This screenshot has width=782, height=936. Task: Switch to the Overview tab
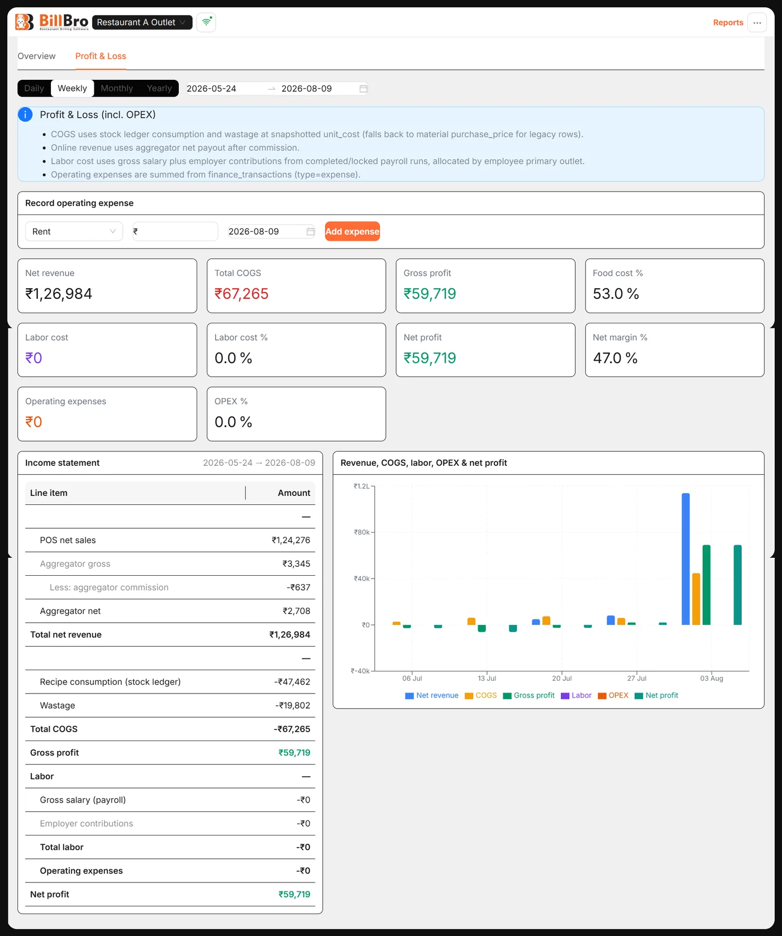(36, 56)
